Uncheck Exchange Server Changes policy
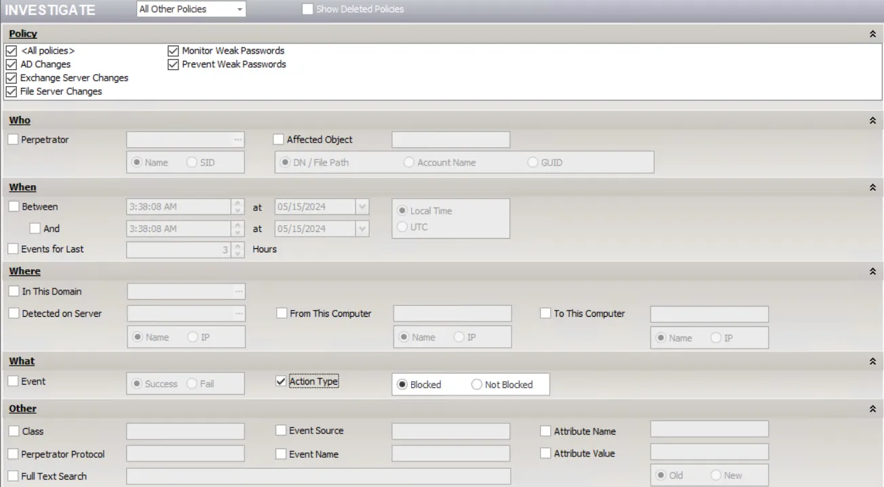884x487 pixels. coord(11,78)
